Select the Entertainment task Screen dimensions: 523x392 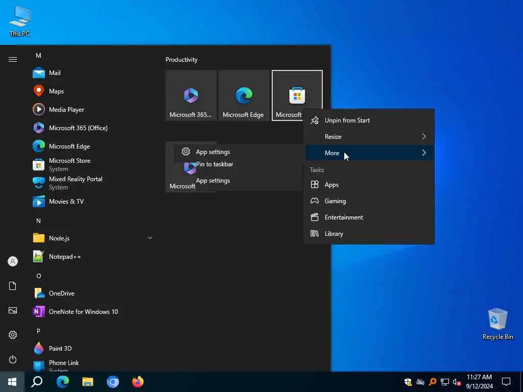369,217
